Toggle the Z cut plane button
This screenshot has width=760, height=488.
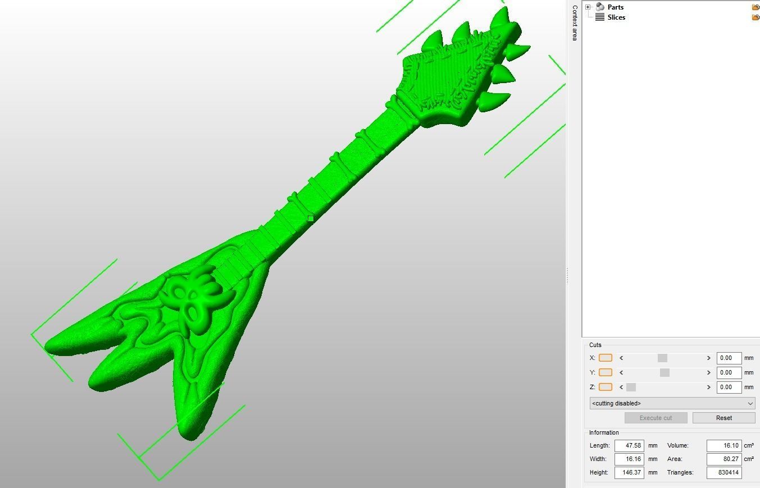click(606, 387)
